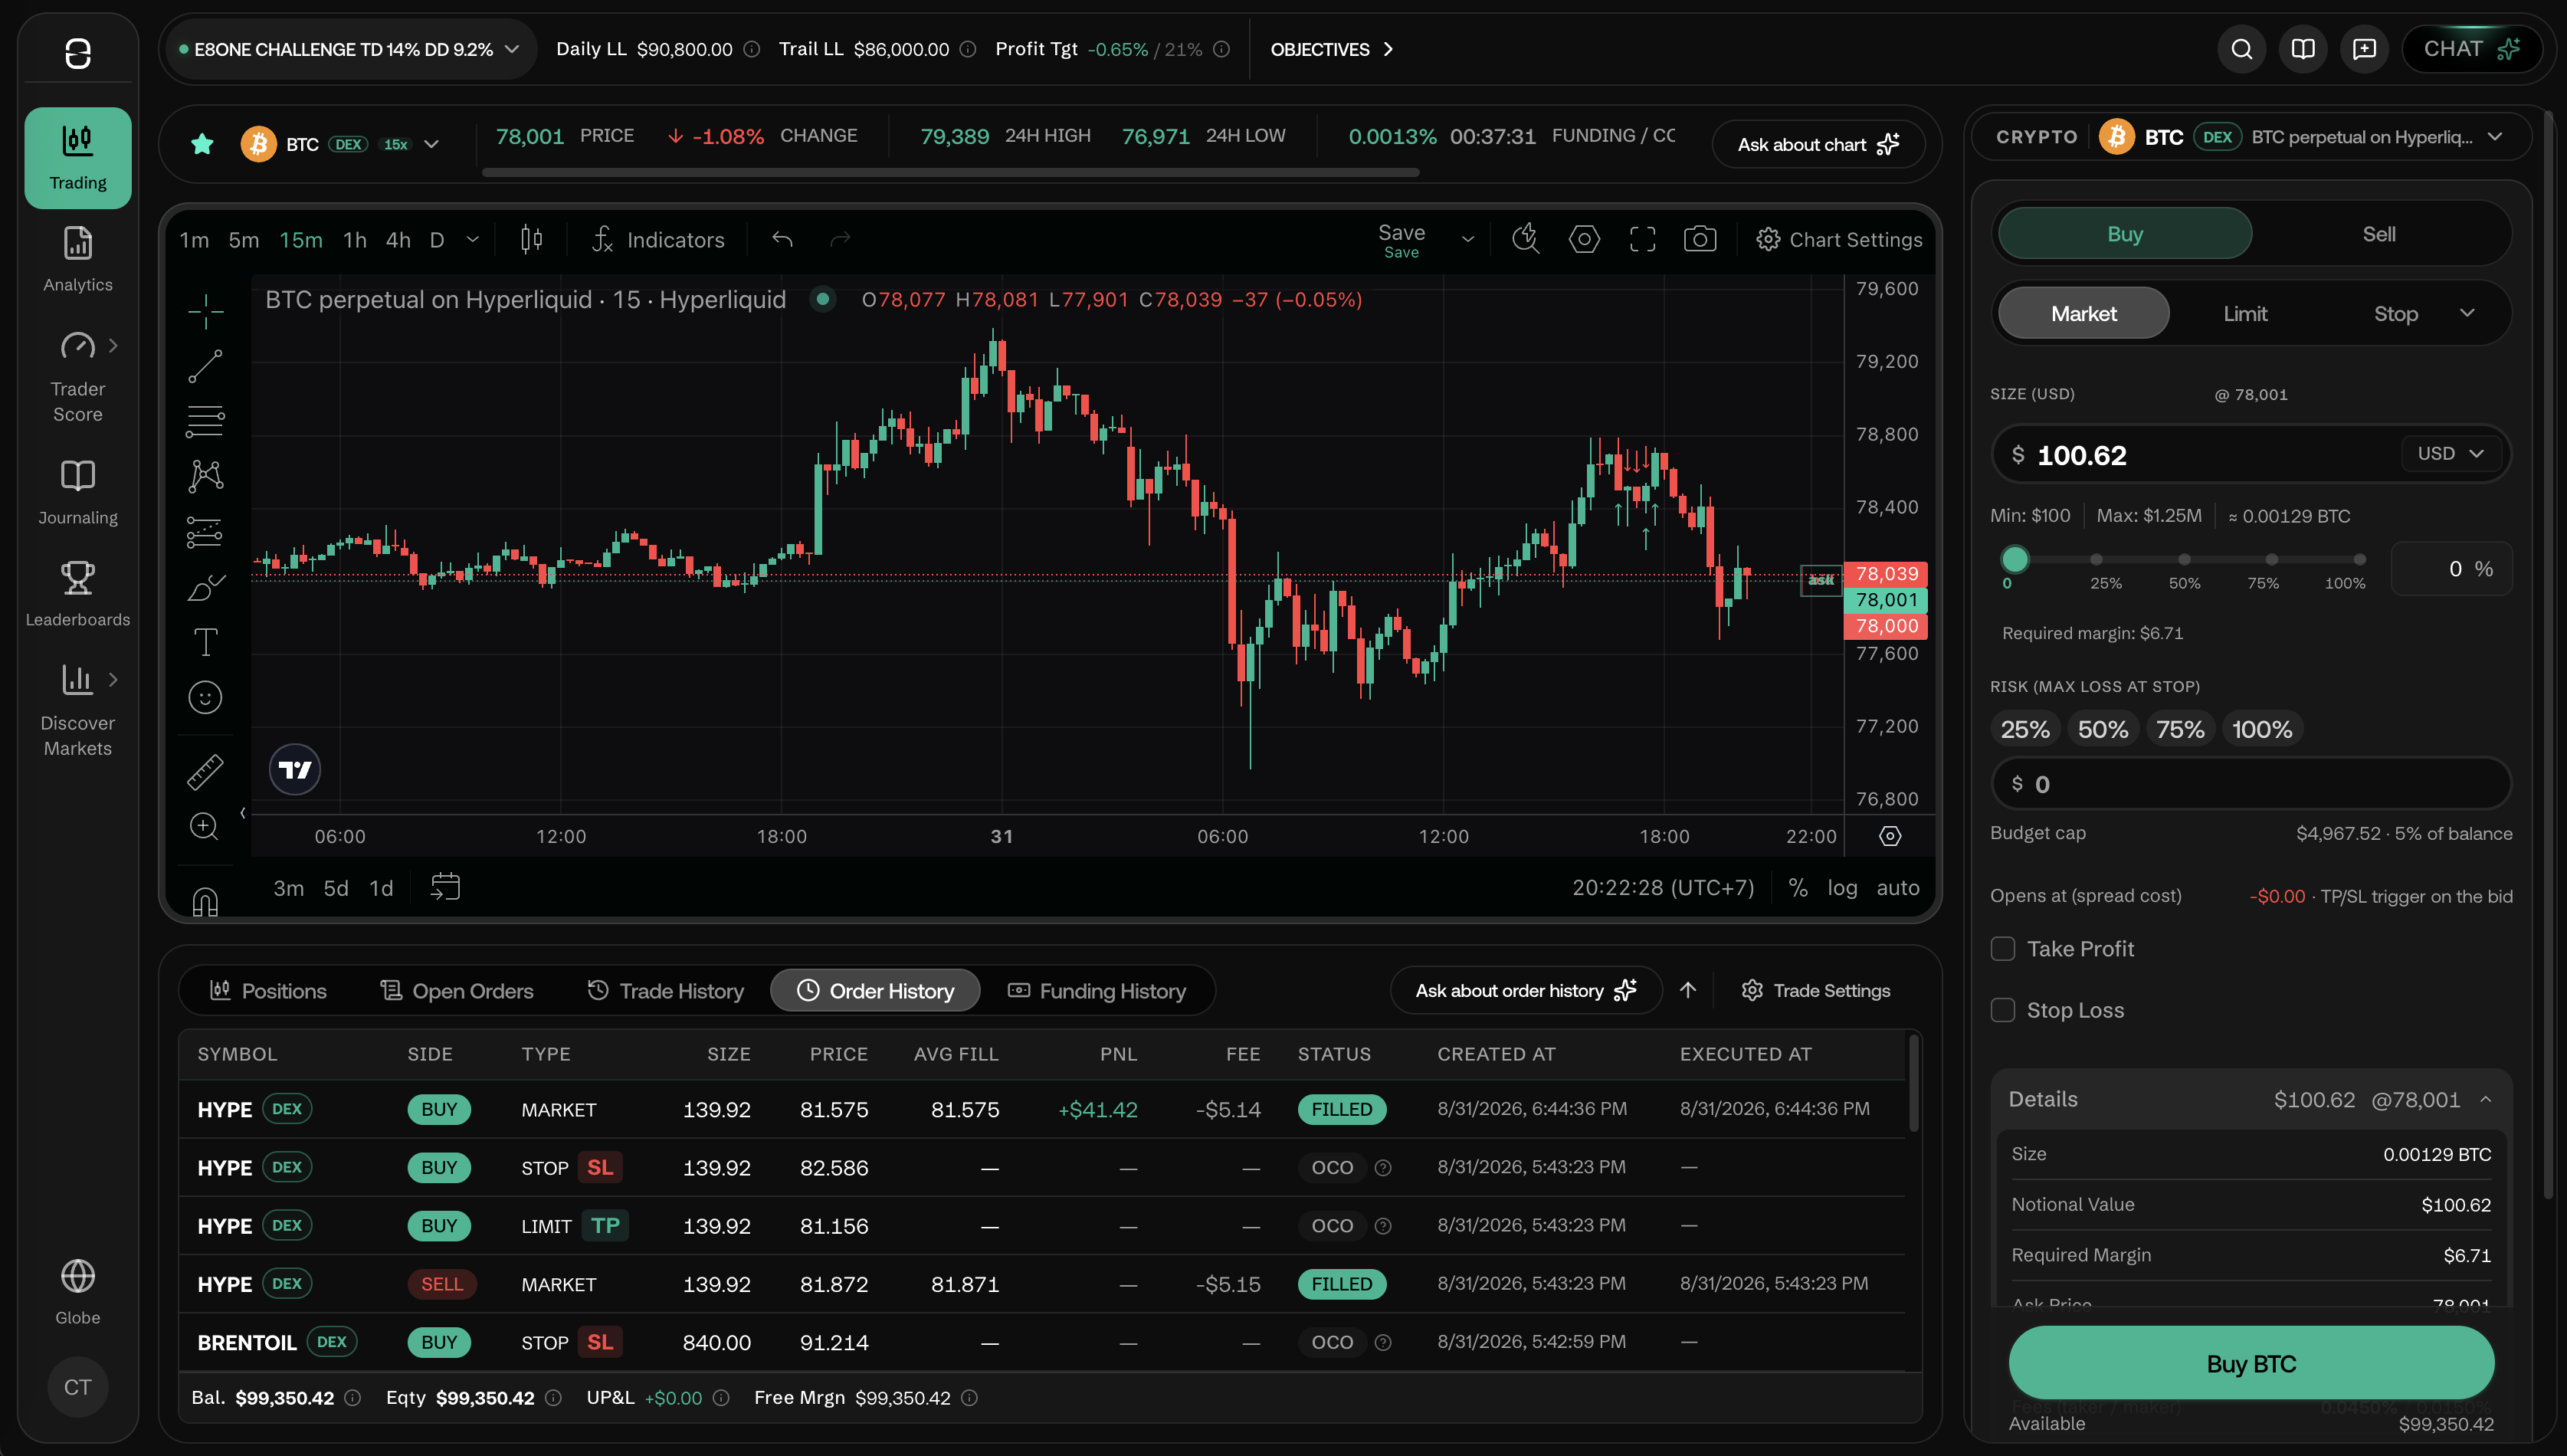Open the Stop order type dropdown
Screen dimensions: 2567x1456
tap(2467, 314)
